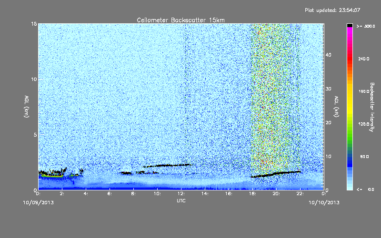Click the end date '10/10/2013'
Viewport: 381px width, 238px height.
(x=324, y=203)
